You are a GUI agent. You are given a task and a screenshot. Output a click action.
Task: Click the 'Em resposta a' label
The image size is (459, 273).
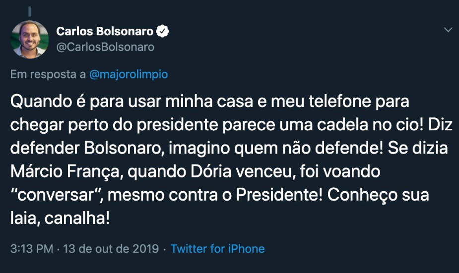[x=48, y=75]
